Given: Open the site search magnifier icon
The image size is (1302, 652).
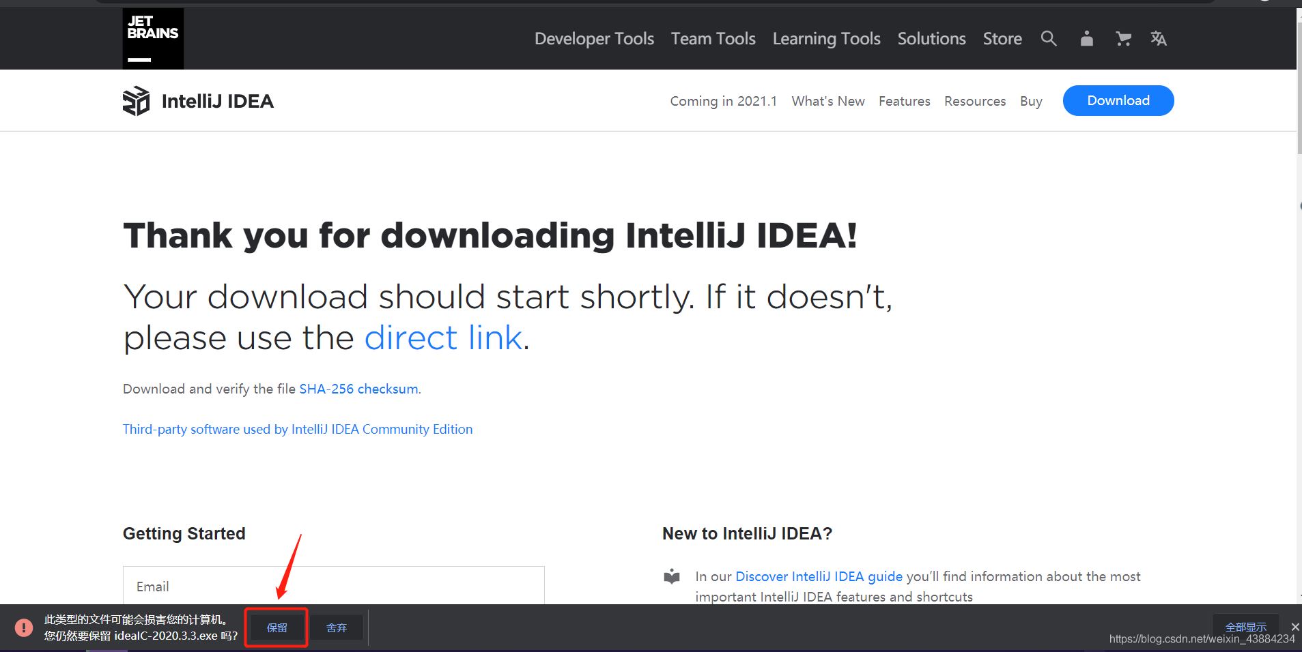Looking at the screenshot, I should pos(1049,39).
